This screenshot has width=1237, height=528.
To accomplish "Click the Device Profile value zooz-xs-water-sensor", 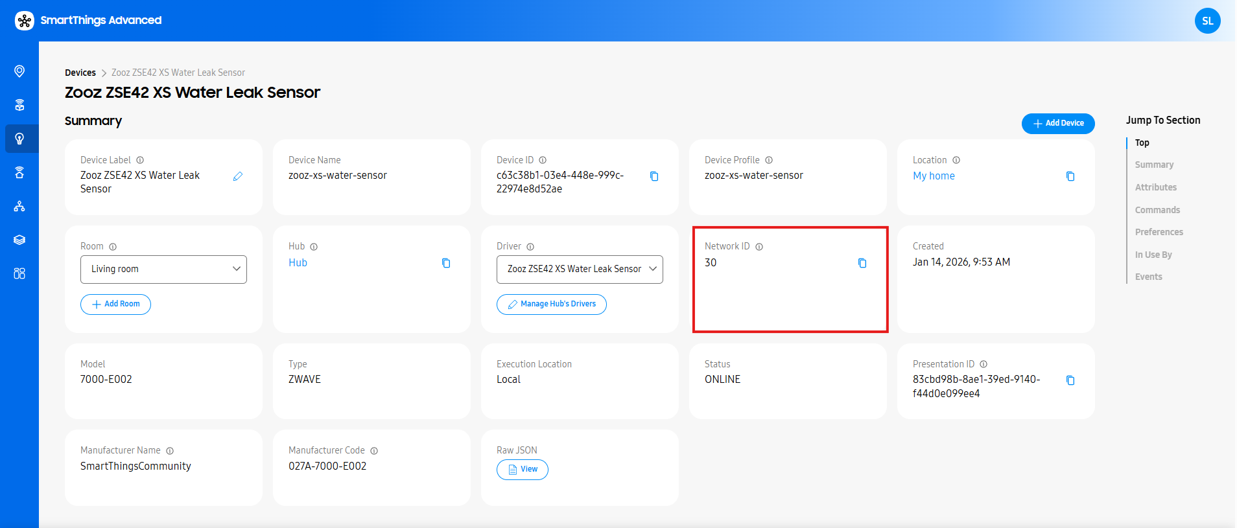I will click(754, 175).
